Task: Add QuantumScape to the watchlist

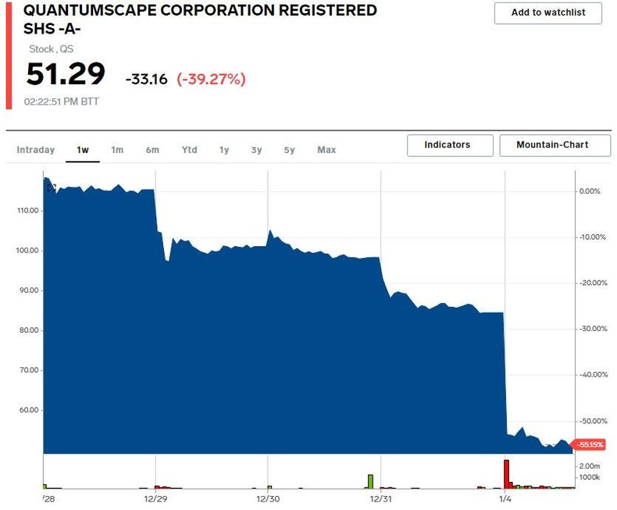Action: [548, 13]
